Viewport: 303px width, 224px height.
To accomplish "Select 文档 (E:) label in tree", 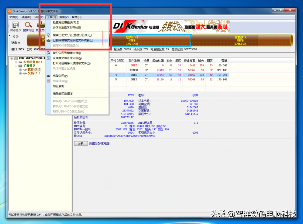I will (34, 73).
